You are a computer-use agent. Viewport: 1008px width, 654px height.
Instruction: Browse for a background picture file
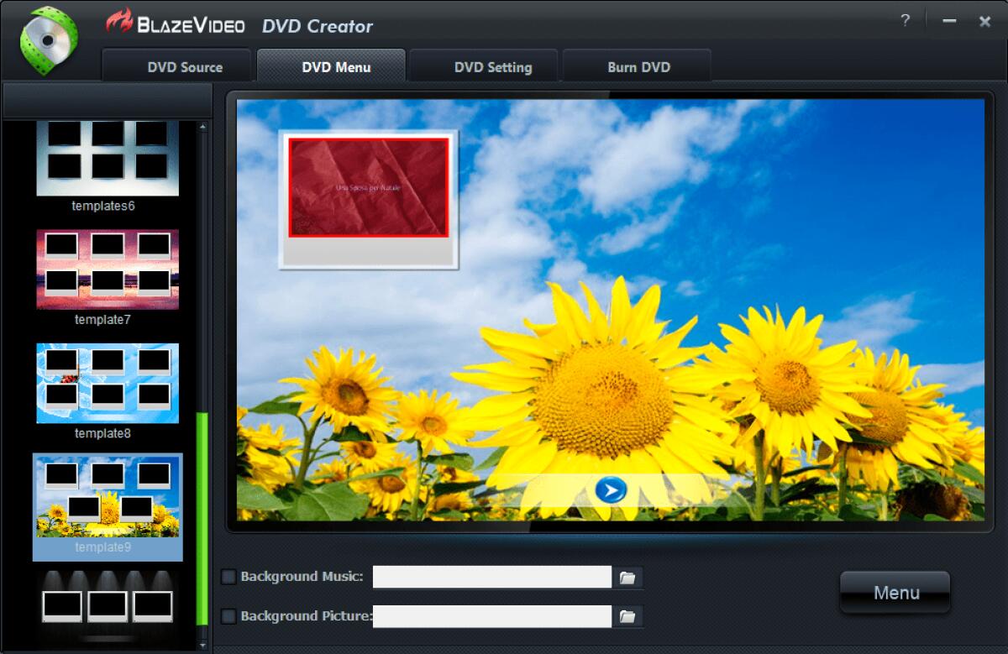click(629, 615)
